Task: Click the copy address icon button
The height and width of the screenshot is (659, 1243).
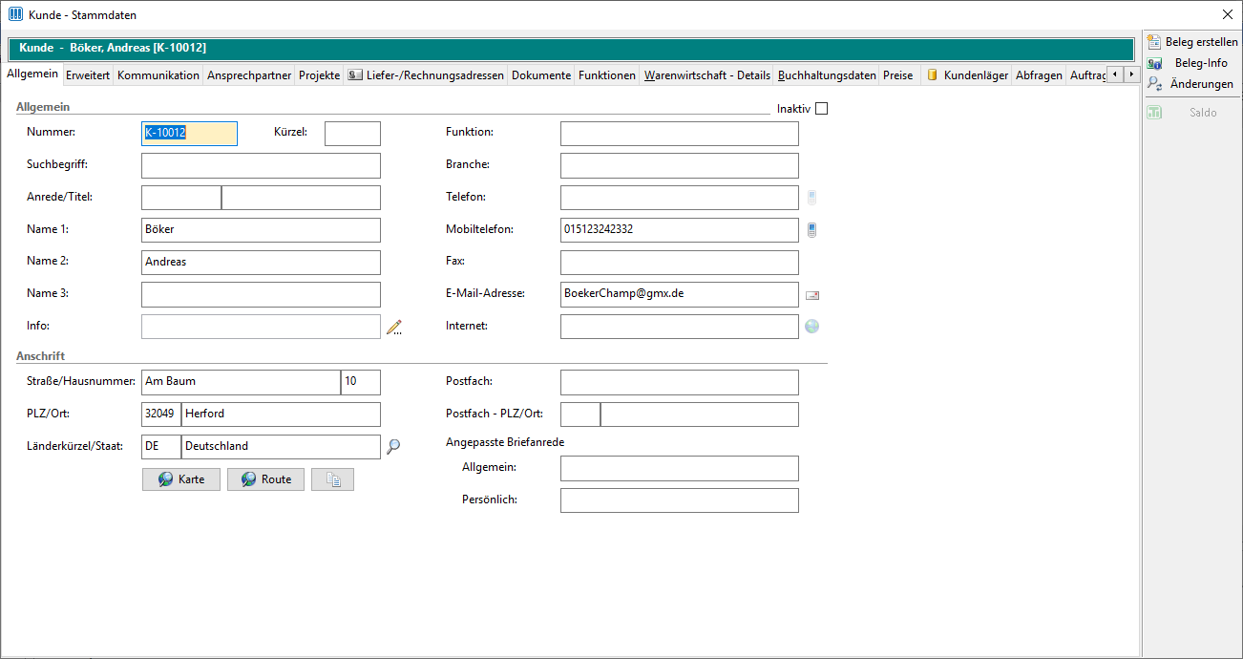Action: point(333,479)
